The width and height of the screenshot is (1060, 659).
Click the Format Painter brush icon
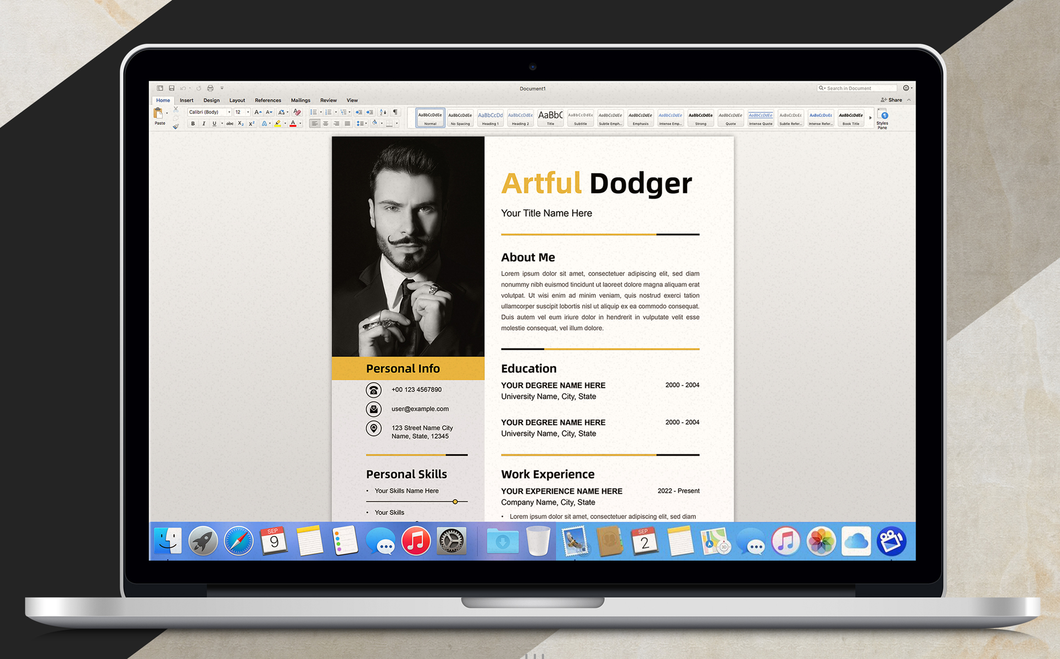176,126
